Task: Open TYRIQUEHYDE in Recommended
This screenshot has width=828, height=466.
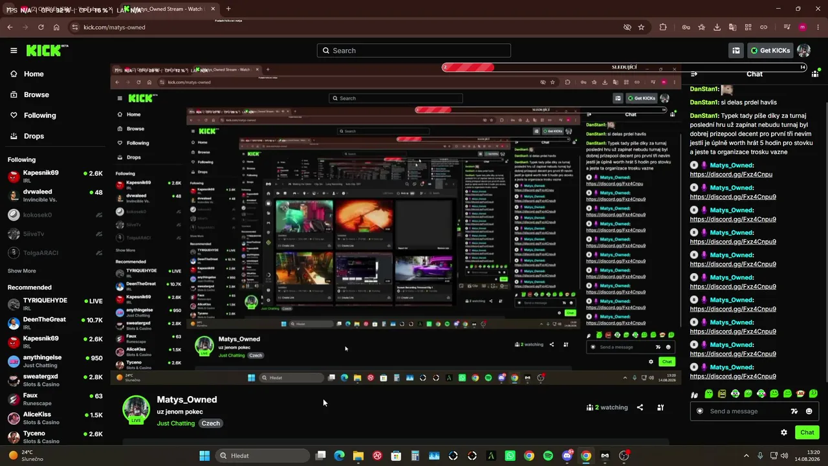Action: point(55,304)
